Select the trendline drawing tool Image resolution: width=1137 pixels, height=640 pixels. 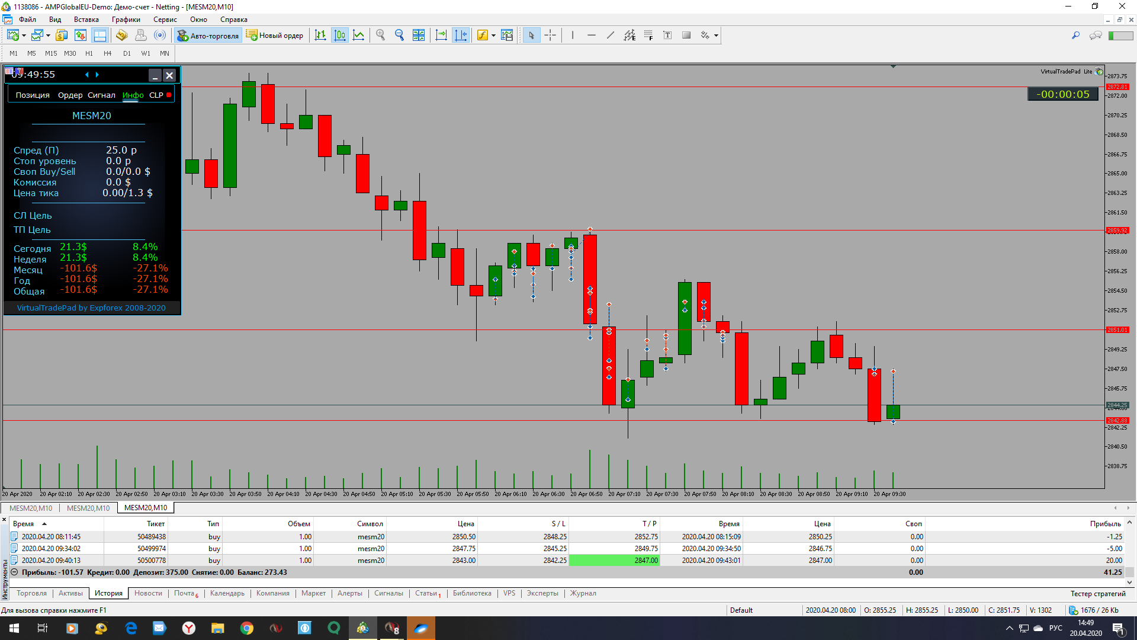611,36
